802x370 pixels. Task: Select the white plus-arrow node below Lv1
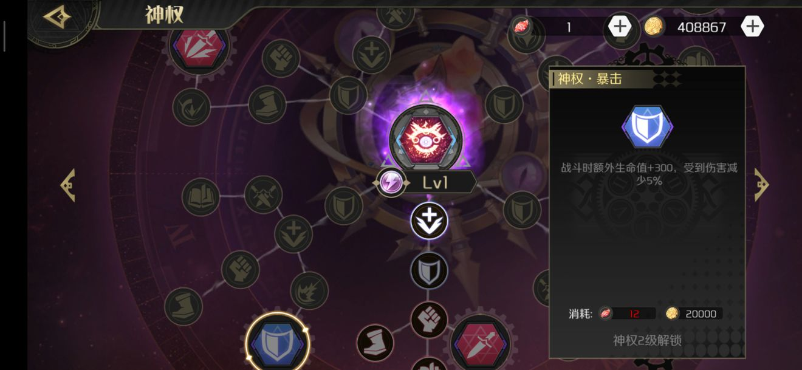429,221
